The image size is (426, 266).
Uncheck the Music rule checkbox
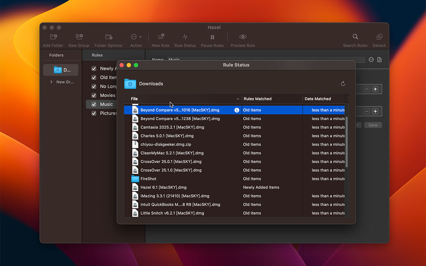click(94, 104)
